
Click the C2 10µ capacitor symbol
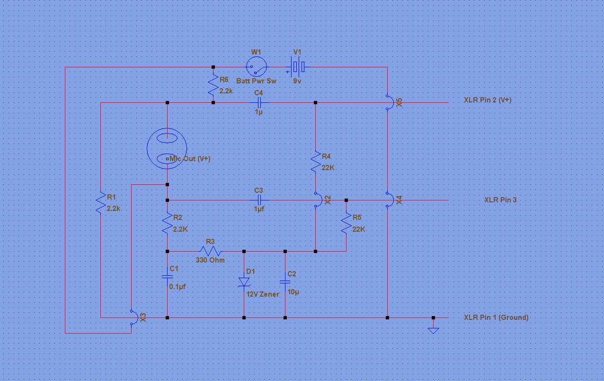point(285,282)
